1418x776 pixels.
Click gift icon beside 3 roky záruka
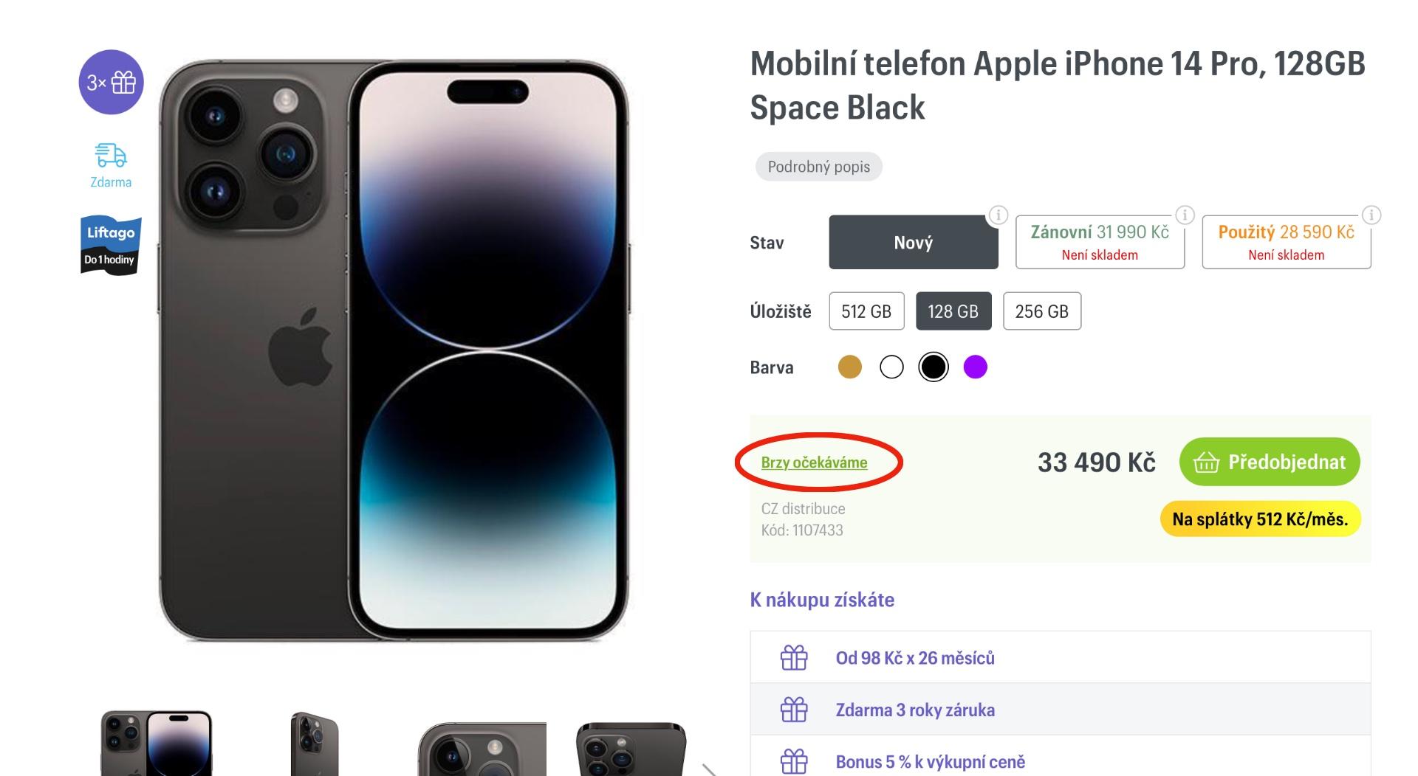click(794, 710)
